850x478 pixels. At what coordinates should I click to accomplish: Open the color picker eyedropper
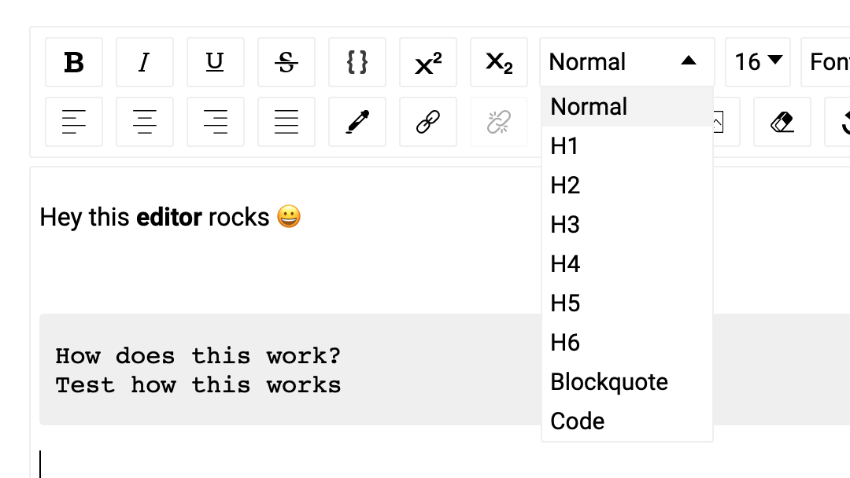click(x=357, y=122)
